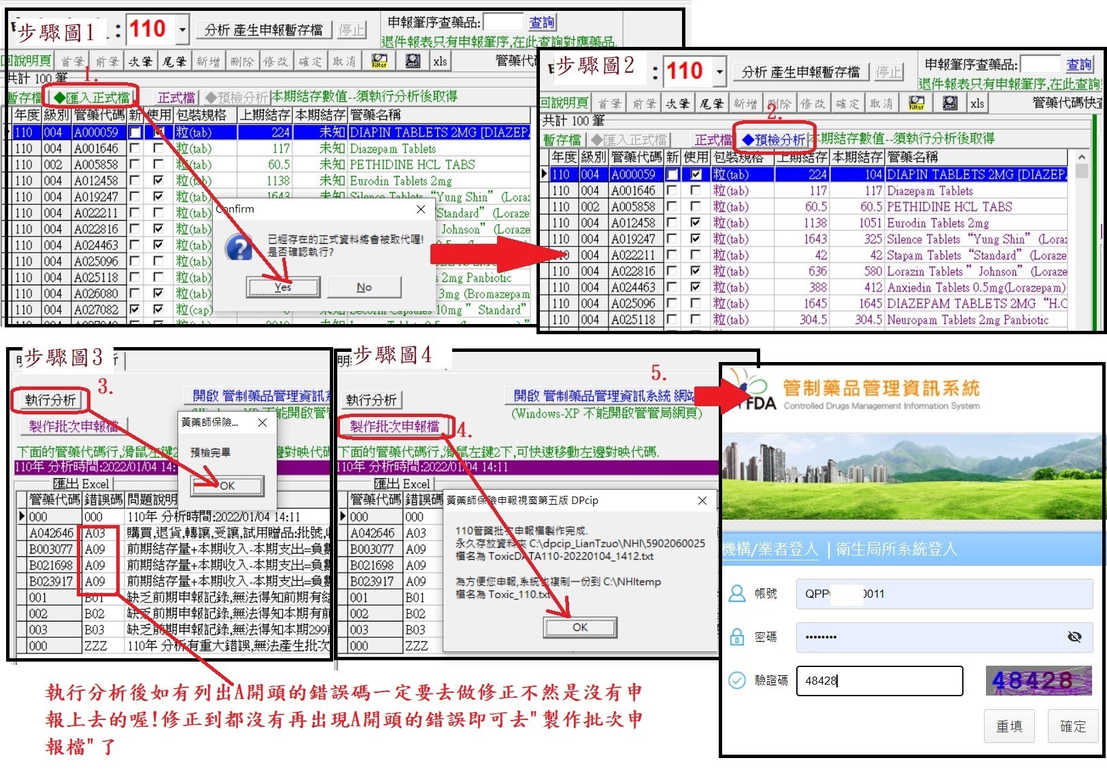The height and width of the screenshot is (773, 1107).
Task: Select the 正式檔 tab in step 1
Action: 176,98
